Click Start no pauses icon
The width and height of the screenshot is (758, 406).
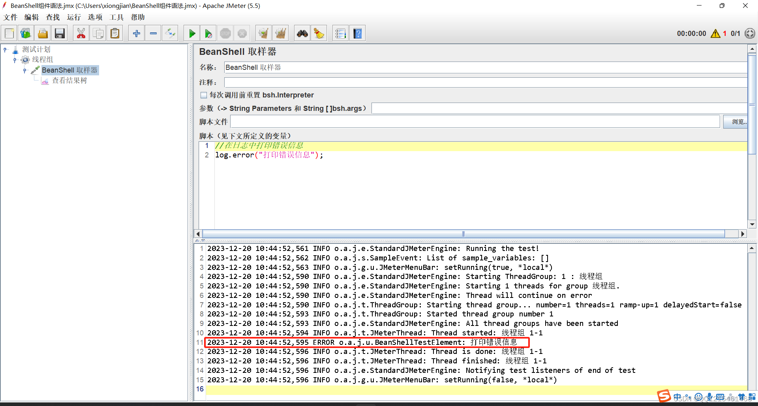208,34
